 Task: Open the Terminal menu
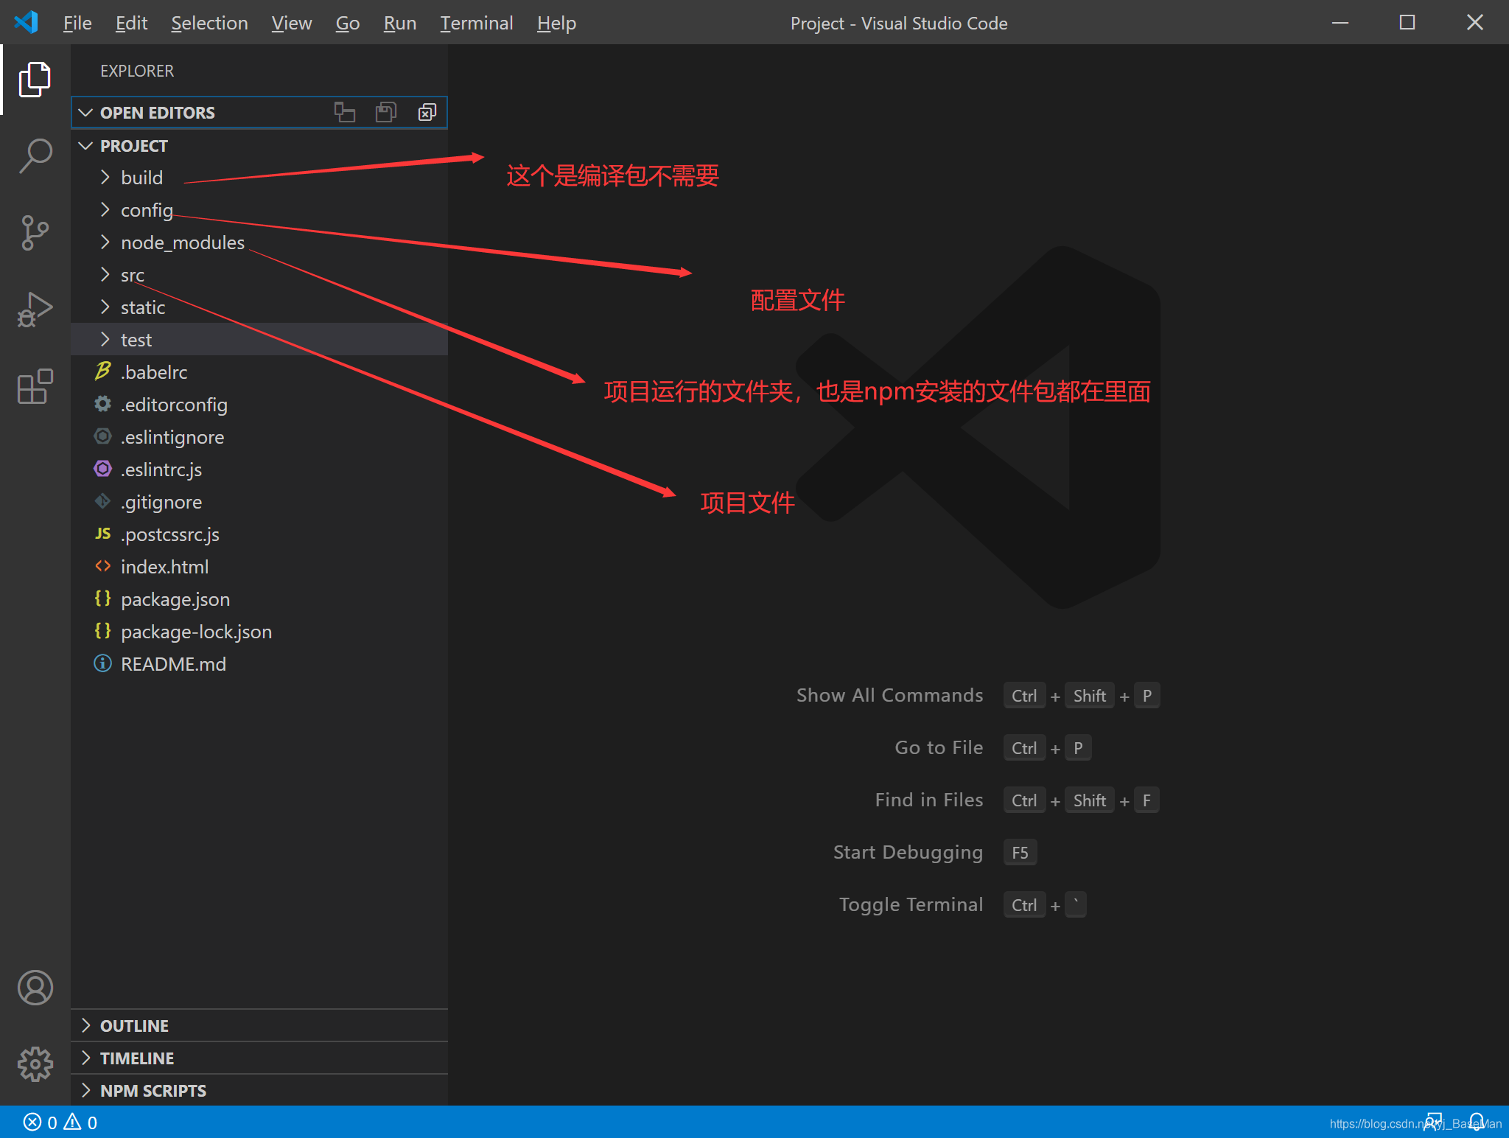(x=476, y=23)
